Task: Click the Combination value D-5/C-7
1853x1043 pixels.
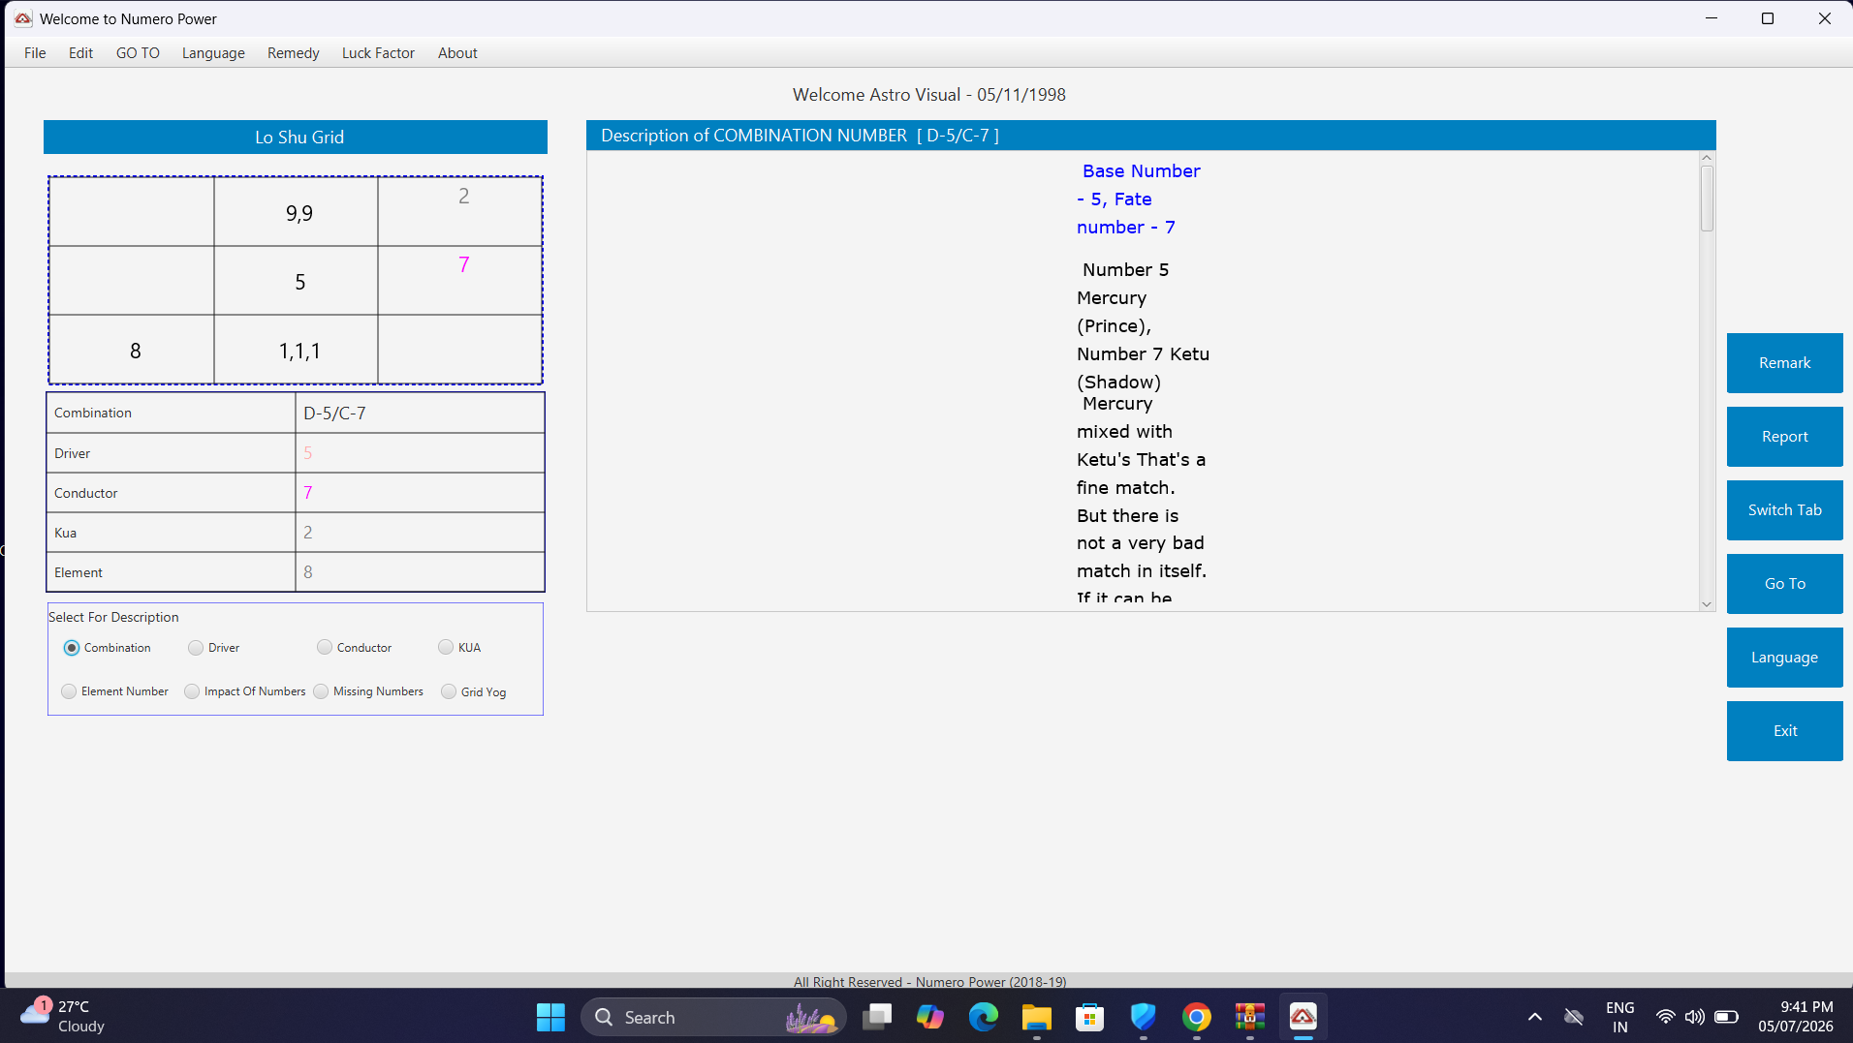Action: [x=420, y=414]
